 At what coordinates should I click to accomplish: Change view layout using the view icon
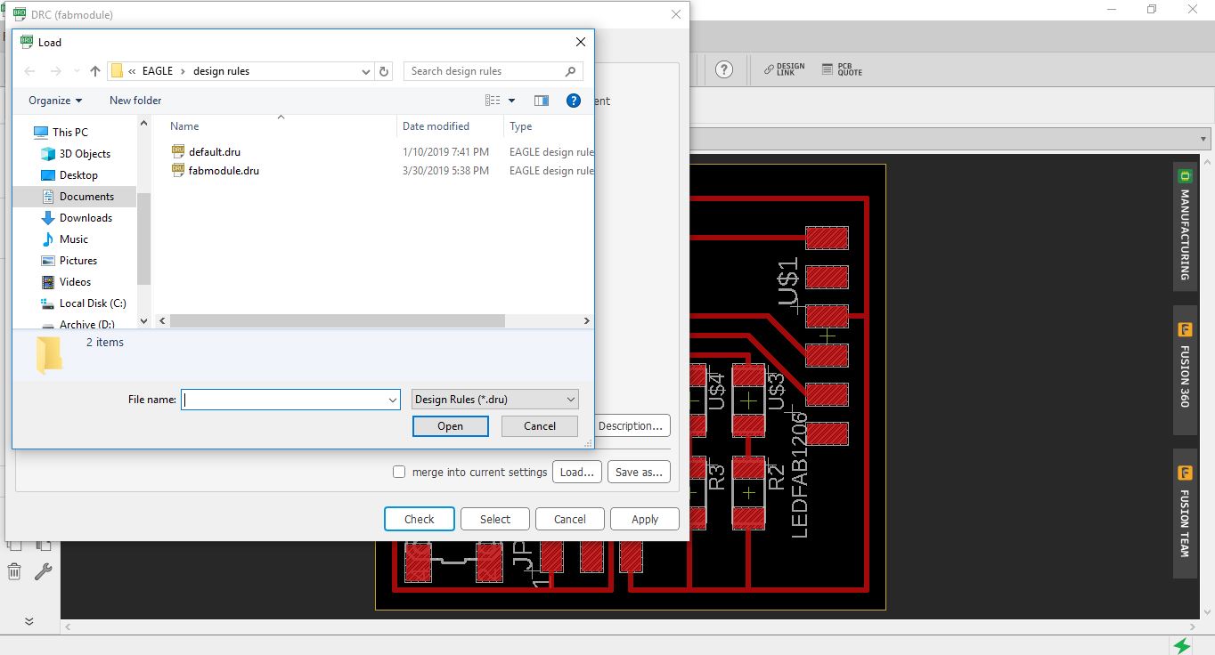point(493,101)
